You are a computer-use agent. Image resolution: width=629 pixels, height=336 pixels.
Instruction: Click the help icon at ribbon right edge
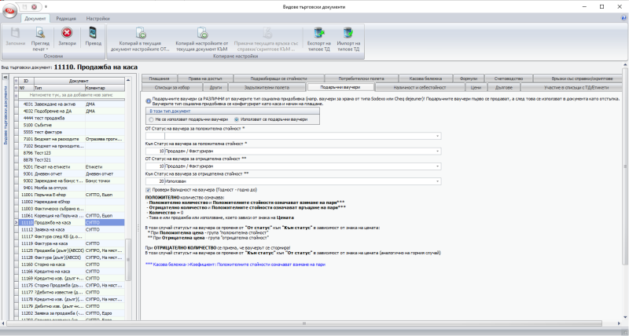tap(624, 18)
